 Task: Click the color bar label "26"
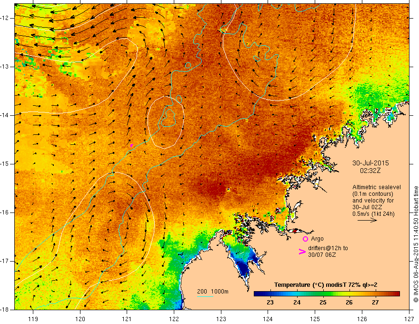coord(349,303)
